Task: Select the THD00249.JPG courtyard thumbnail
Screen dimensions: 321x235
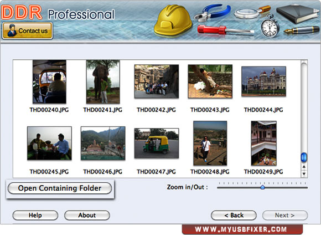Action: (x=263, y=143)
